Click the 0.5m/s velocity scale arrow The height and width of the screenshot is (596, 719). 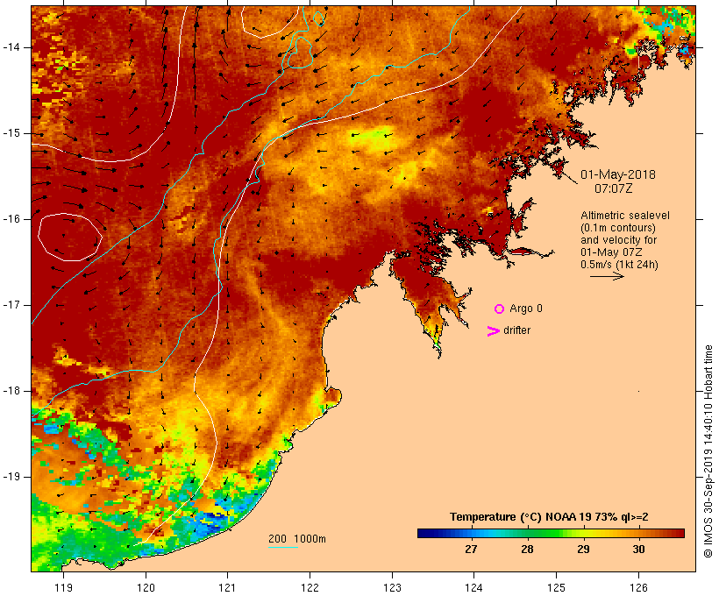point(607,276)
